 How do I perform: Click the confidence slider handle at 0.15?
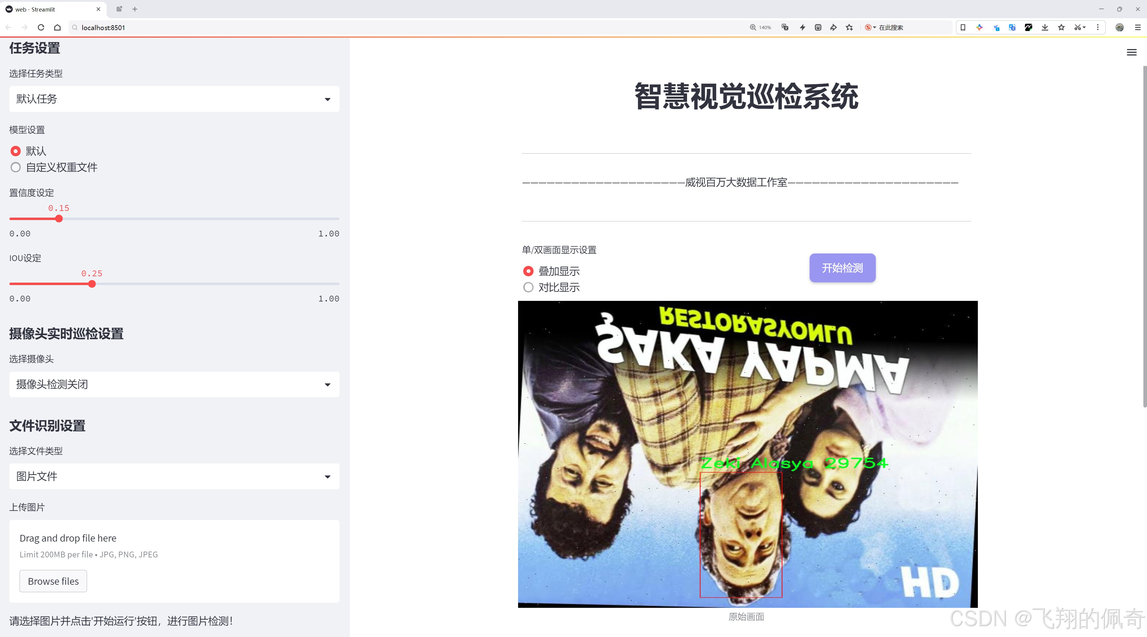(x=59, y=219)
